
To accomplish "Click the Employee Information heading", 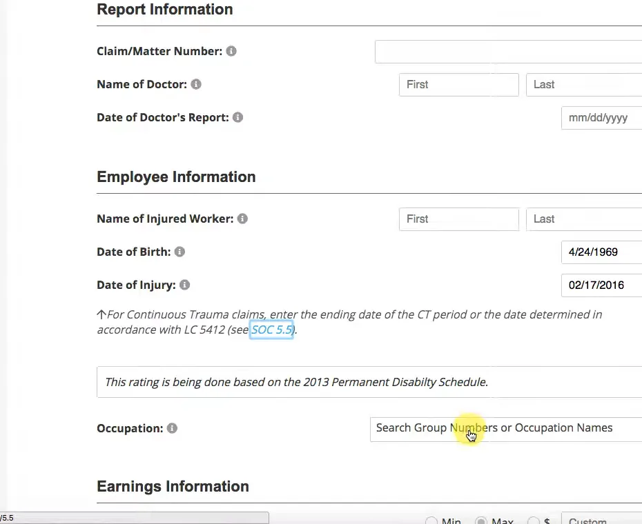I will 176,177.
